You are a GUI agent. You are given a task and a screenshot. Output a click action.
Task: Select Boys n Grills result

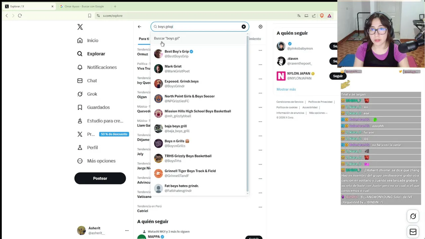pos(199,143)
